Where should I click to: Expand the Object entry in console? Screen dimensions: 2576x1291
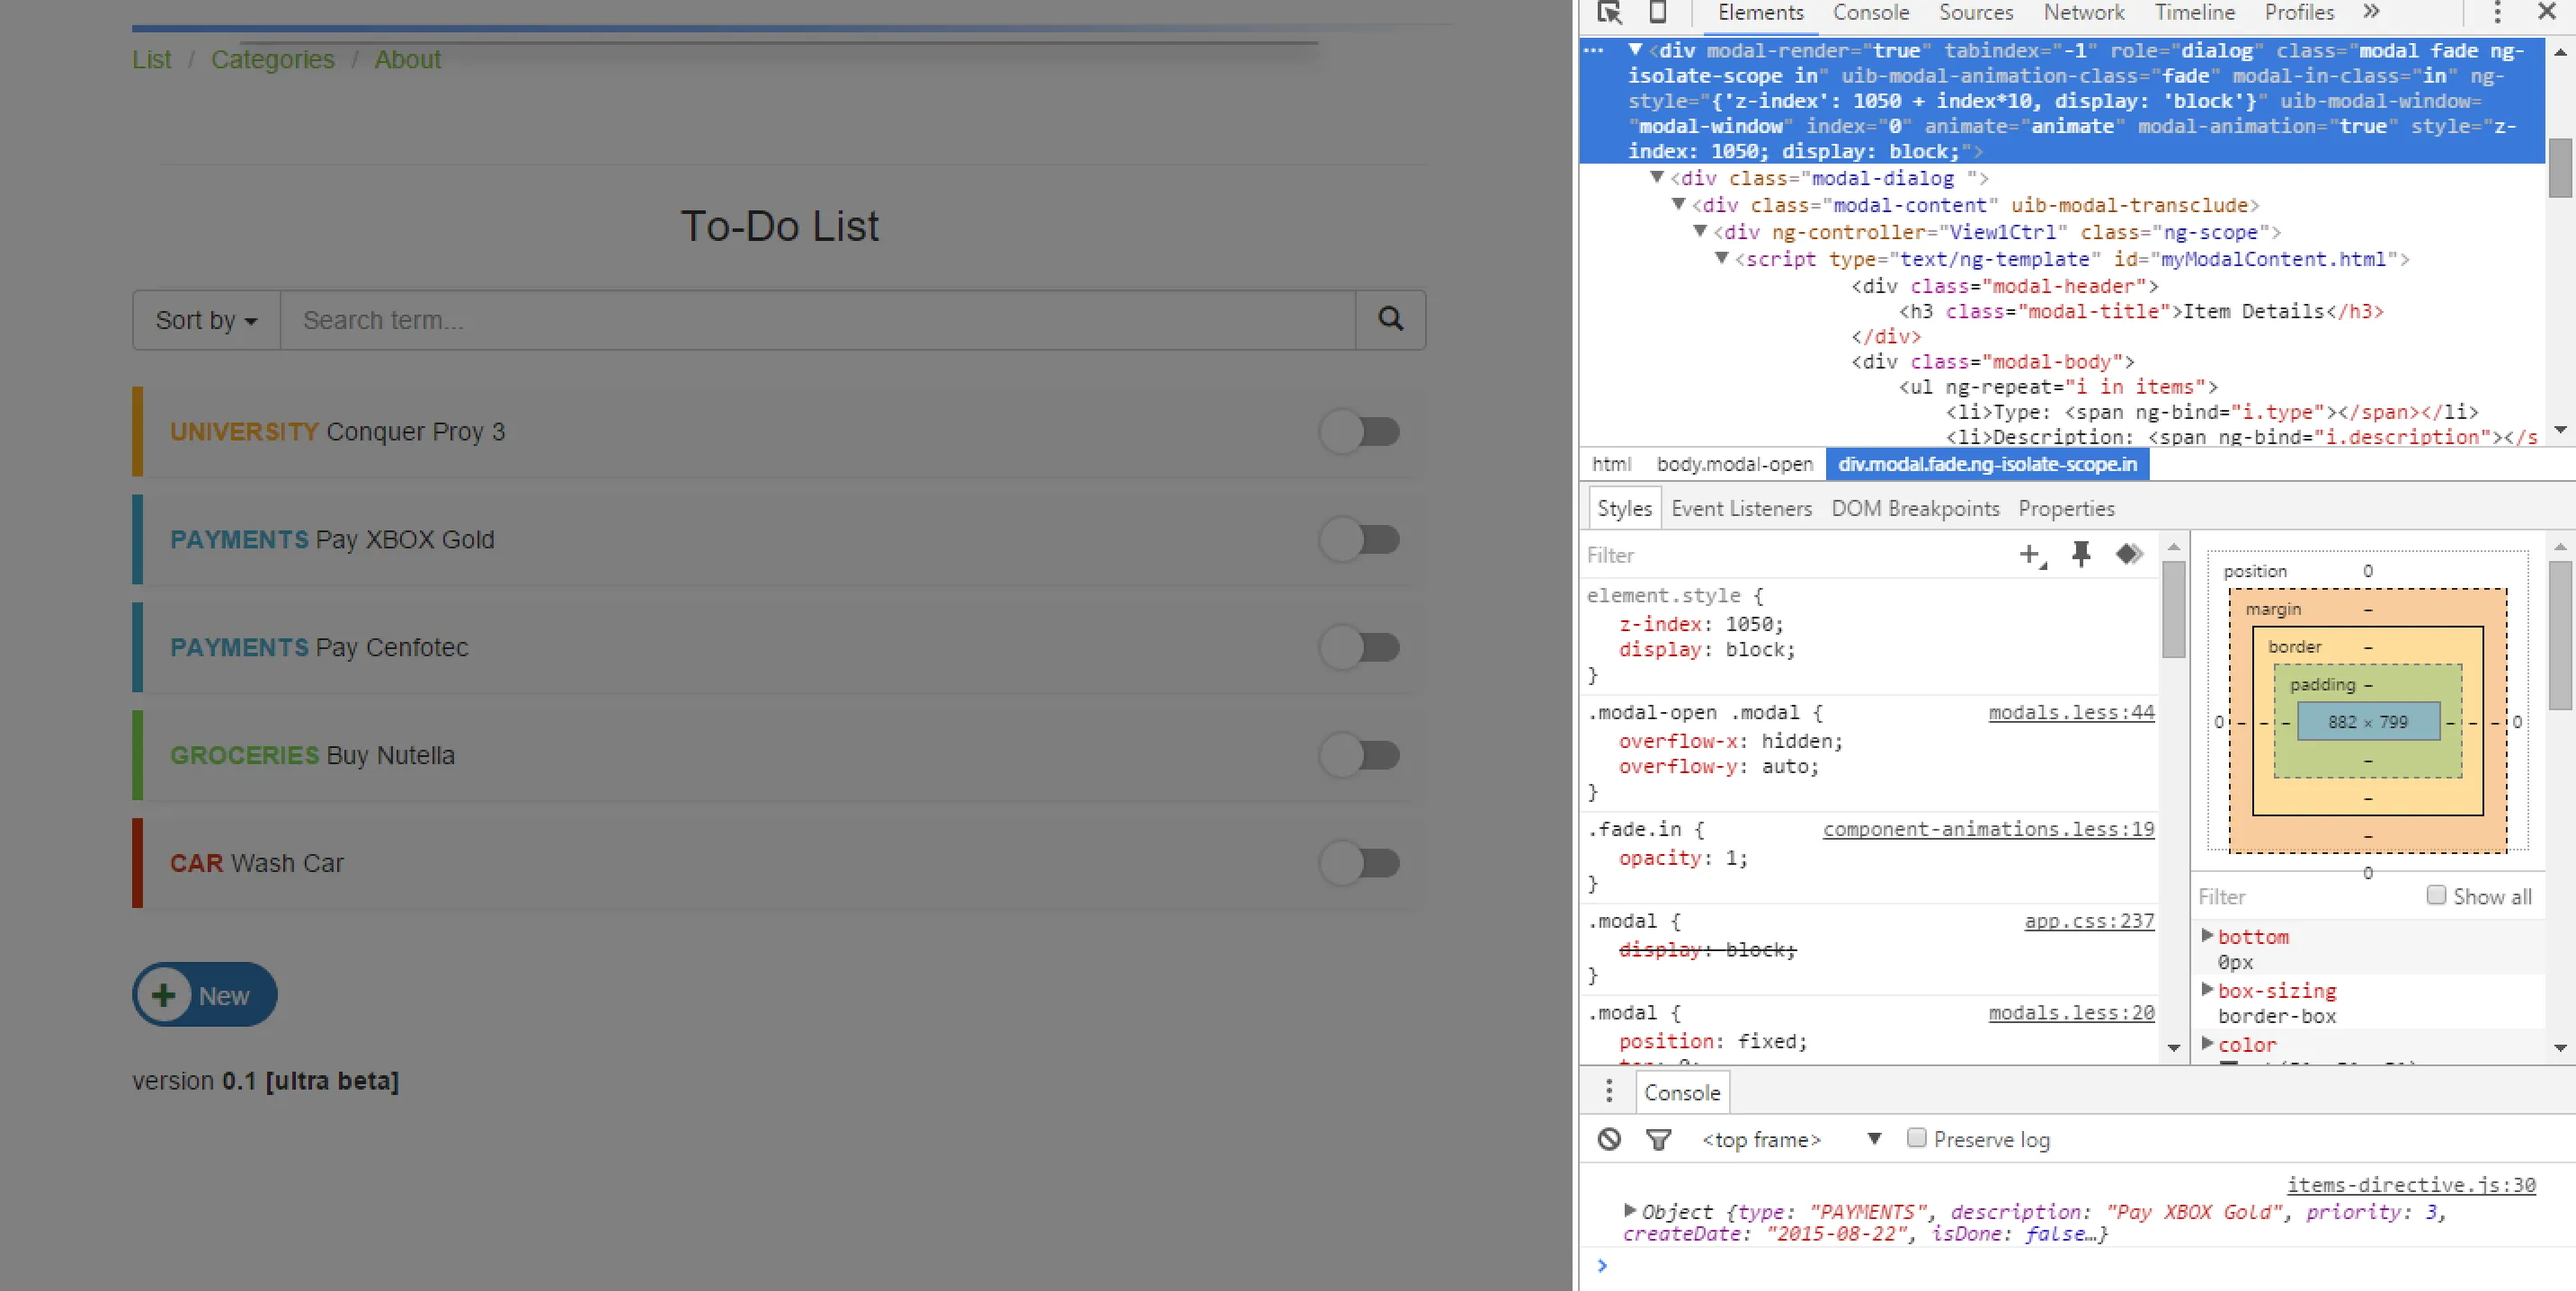pos(1630,1210)
